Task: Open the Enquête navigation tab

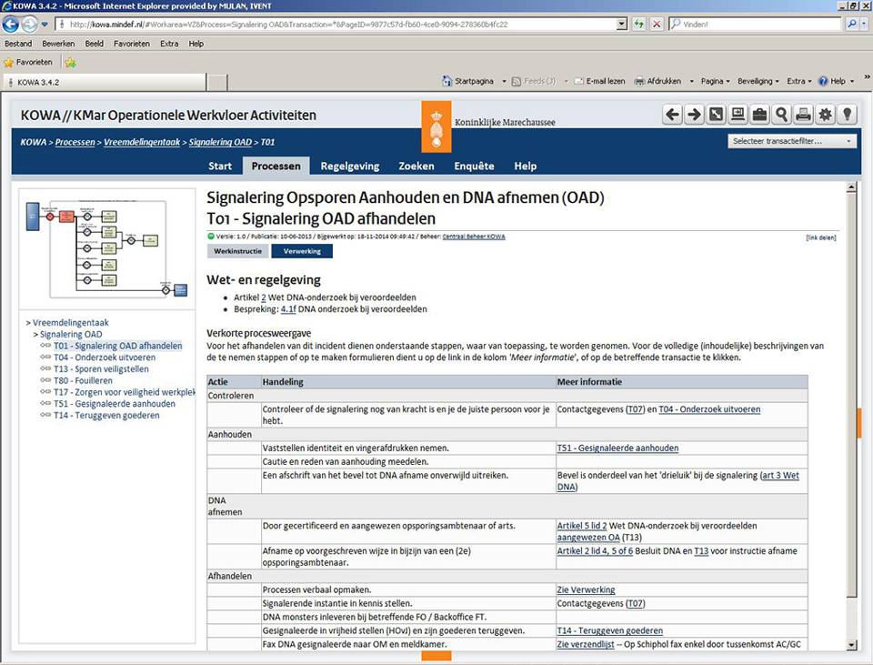Action: click(x=474, y=166)
